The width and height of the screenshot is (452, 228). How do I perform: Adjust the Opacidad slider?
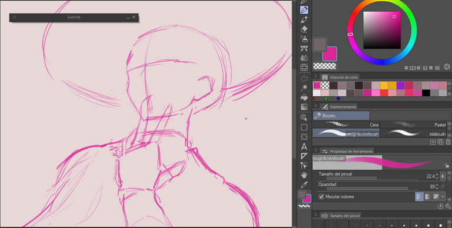372,189
